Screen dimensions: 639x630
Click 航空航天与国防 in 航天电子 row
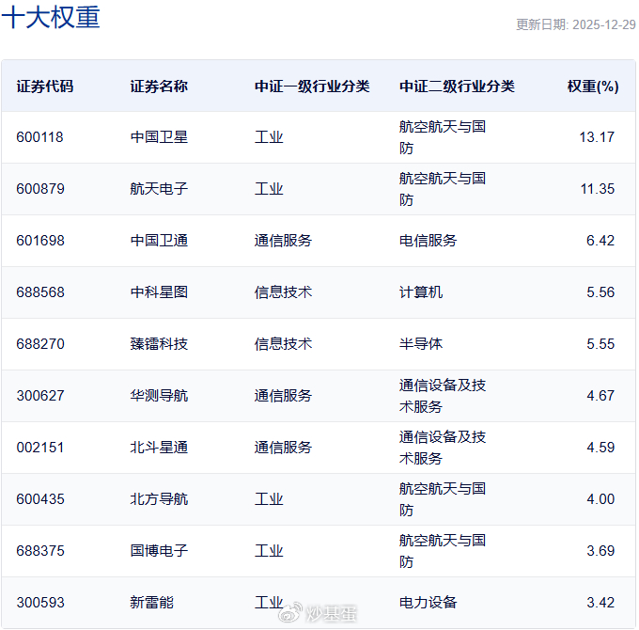coord(443,189)
